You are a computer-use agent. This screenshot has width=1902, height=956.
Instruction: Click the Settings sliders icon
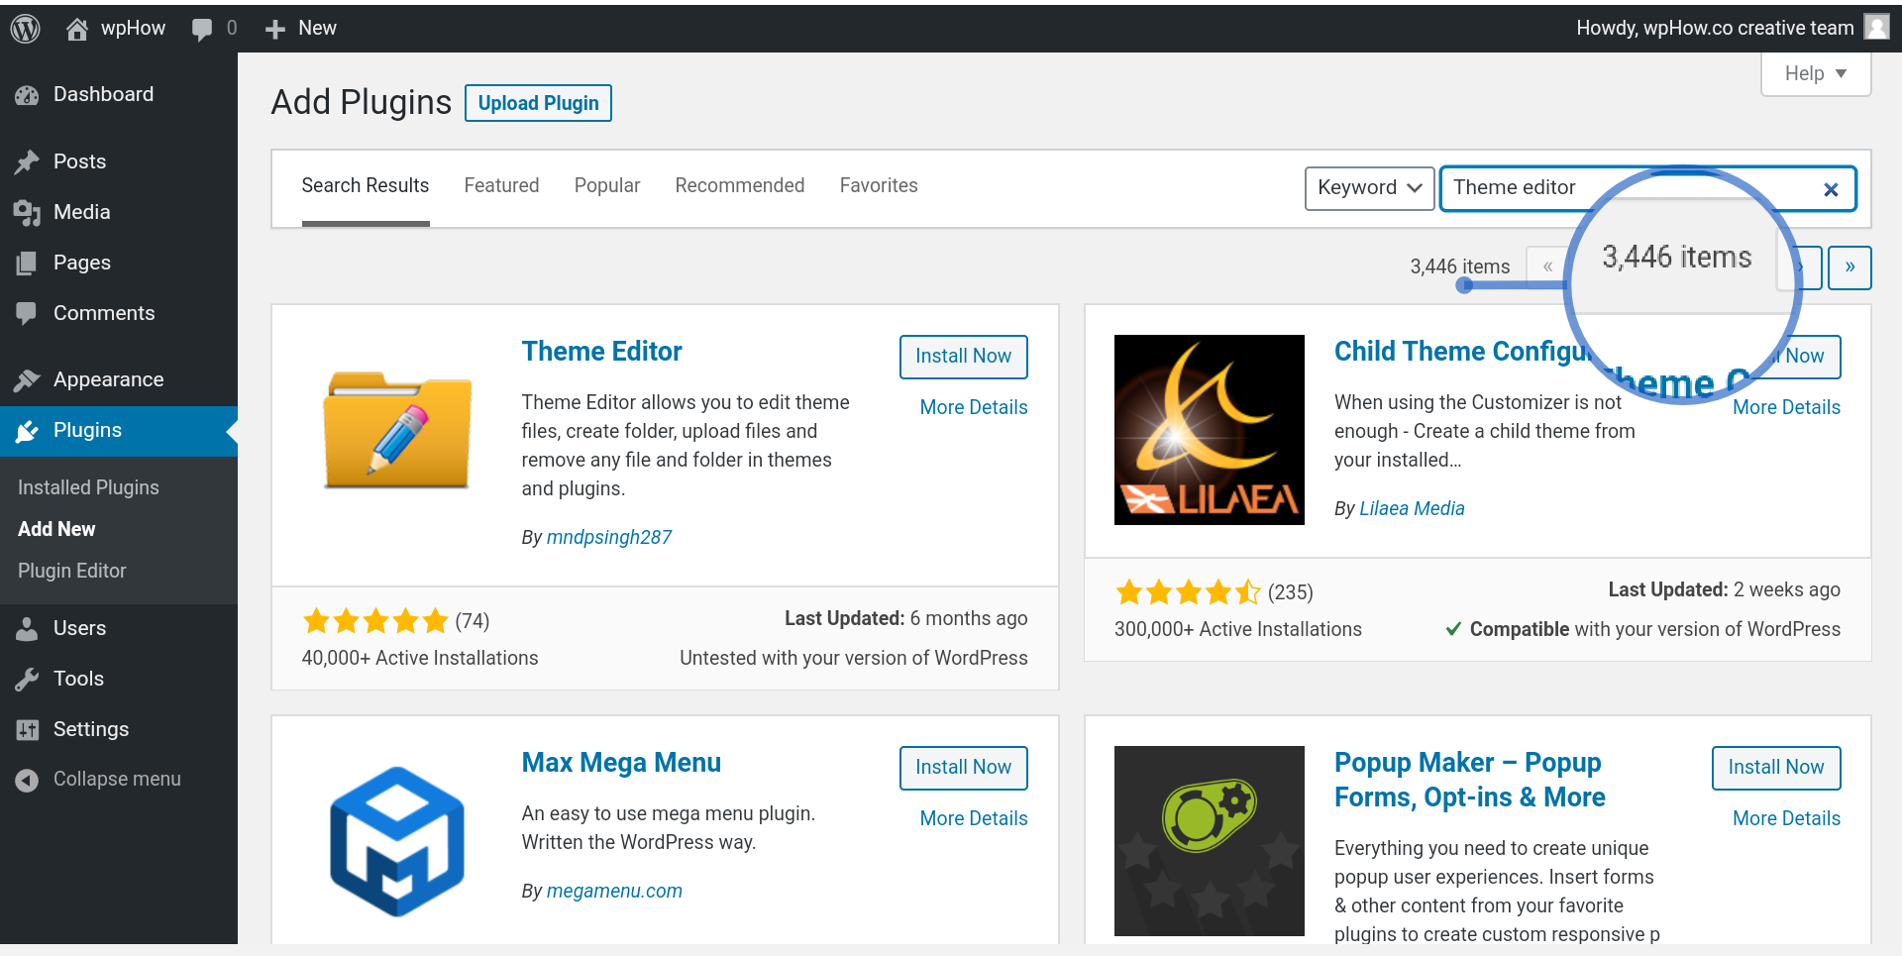(x=27, y=730)
